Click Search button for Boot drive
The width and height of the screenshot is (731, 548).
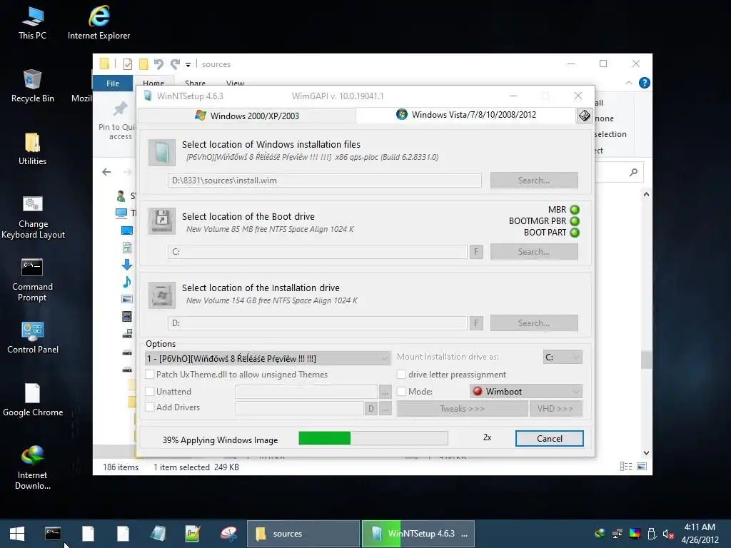[534, 252]
